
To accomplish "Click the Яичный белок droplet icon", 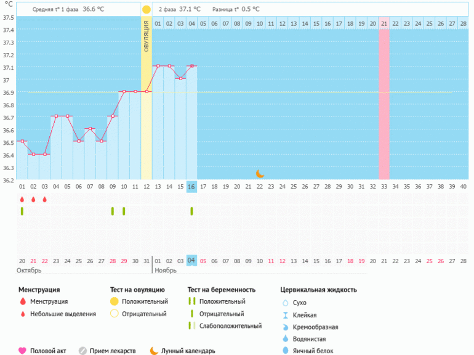I will pyautogui.click(x=285, y=351).
